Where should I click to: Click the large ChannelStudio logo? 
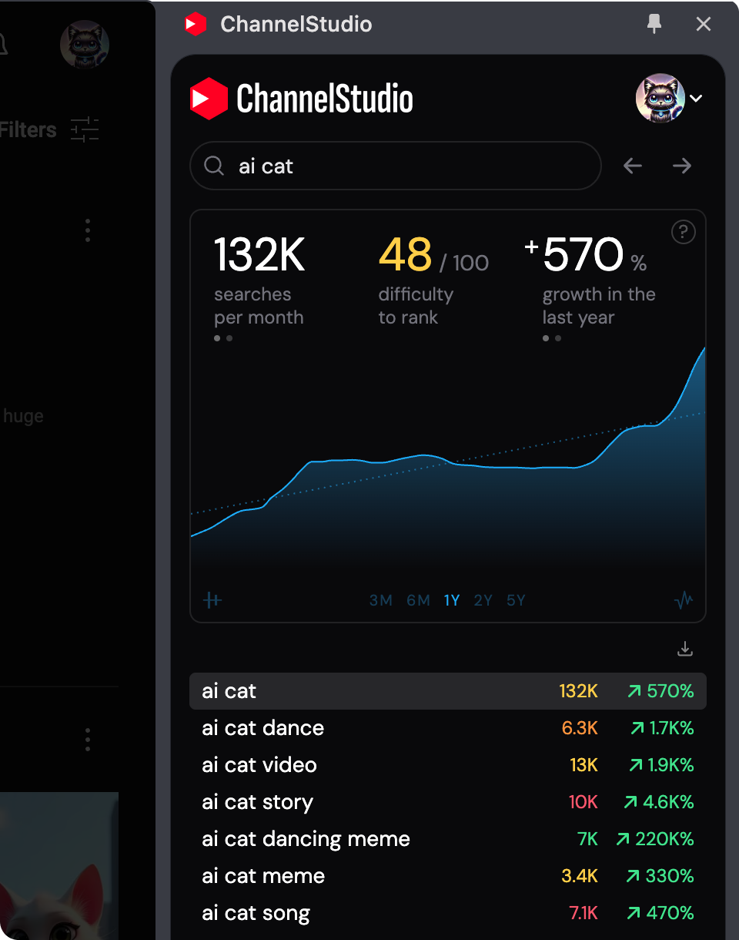tap(302, 99)
